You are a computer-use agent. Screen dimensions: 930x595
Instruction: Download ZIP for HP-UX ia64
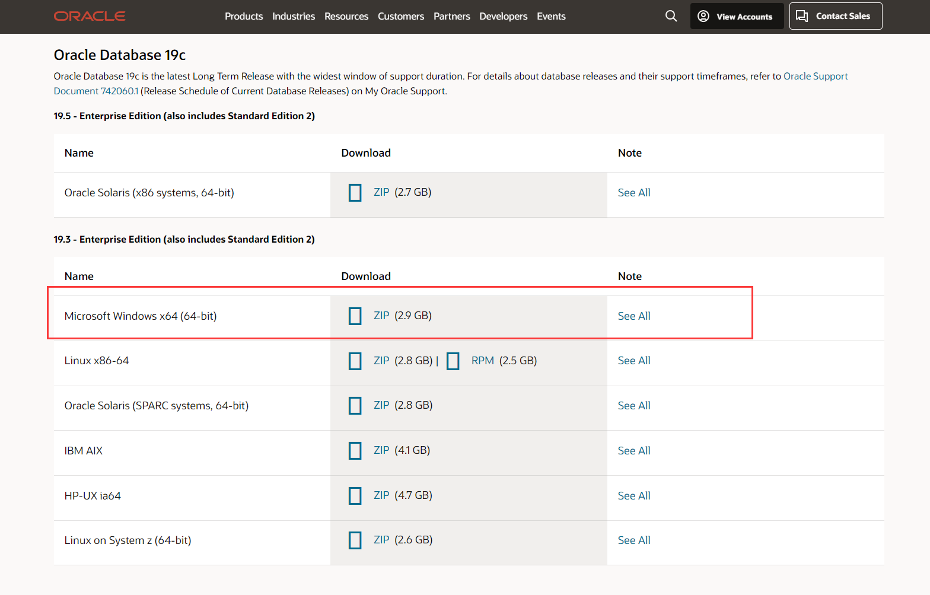point(381,495)
